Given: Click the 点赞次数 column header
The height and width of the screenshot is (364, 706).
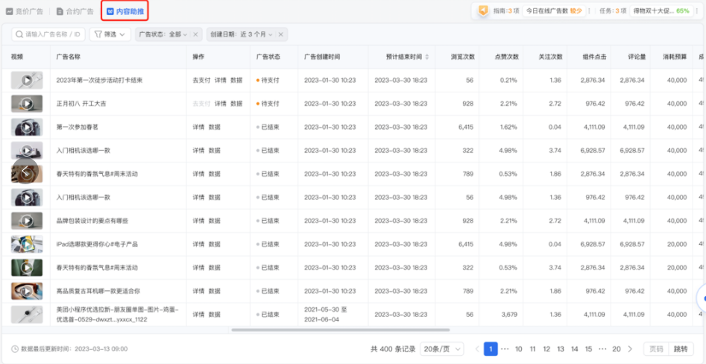Looking at the screenshot, I should (507, 57).
